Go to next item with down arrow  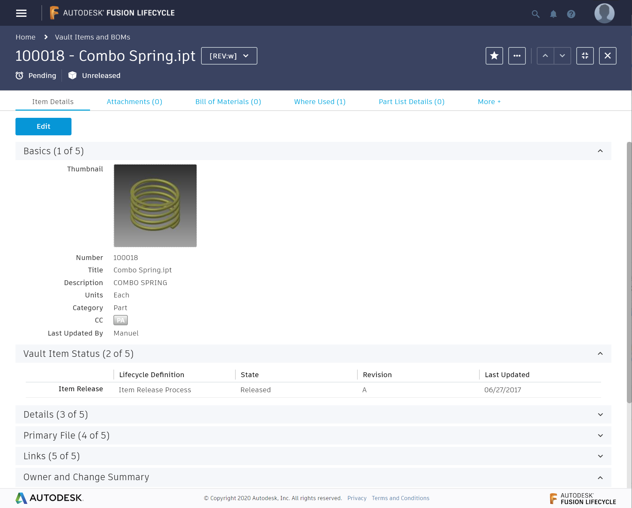click(x=562, y=56)
